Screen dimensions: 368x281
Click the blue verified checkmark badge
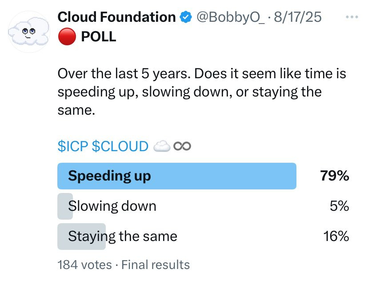tap(186, 17)
